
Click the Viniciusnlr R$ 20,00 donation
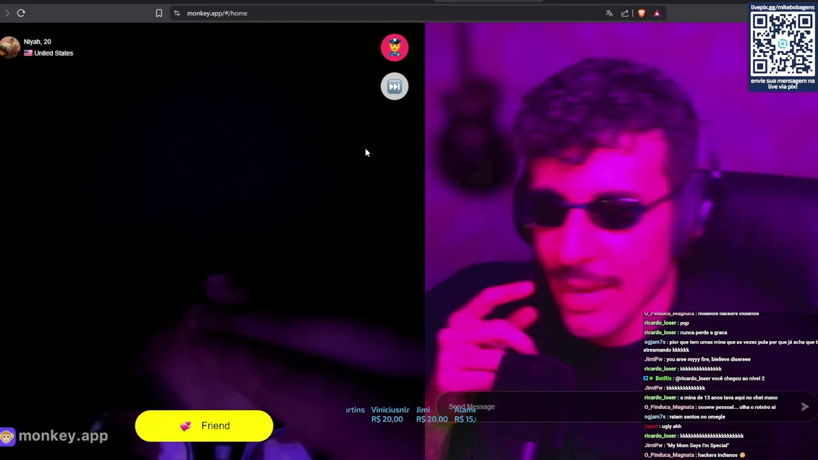click(390, 415)
